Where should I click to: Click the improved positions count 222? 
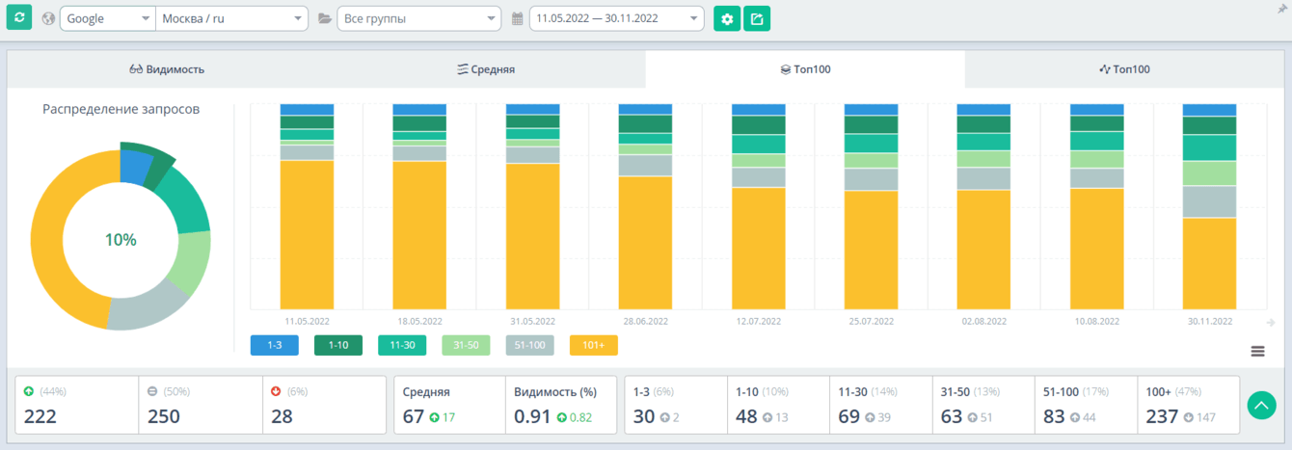40,416
